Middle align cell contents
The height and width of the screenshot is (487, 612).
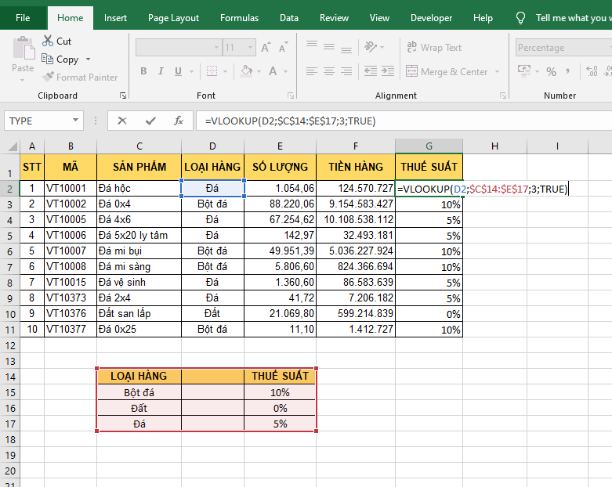328,48
